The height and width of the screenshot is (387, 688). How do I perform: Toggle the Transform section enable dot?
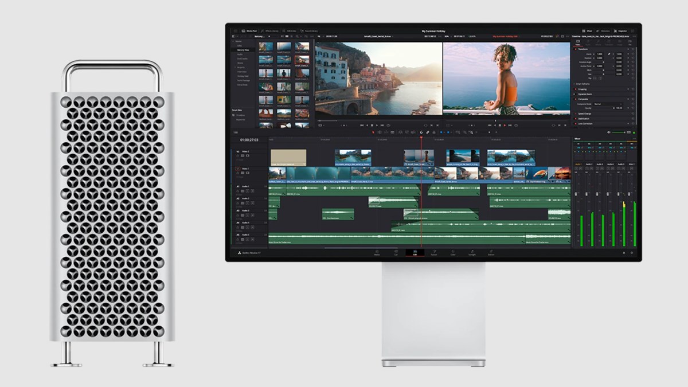(575, 49)
